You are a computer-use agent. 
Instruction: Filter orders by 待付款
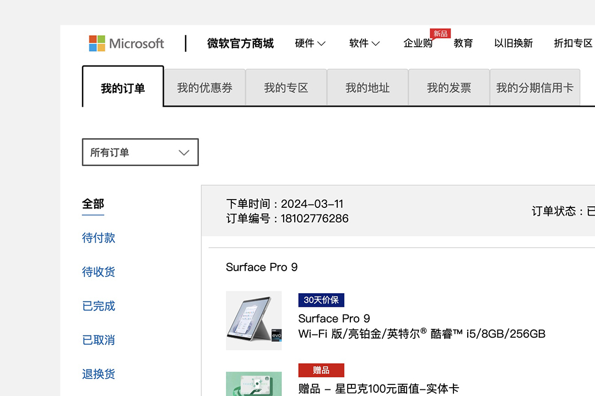[x=99, y=238]
